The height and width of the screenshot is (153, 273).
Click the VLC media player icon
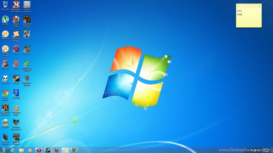pyautogui.click(x=16, y=108)
